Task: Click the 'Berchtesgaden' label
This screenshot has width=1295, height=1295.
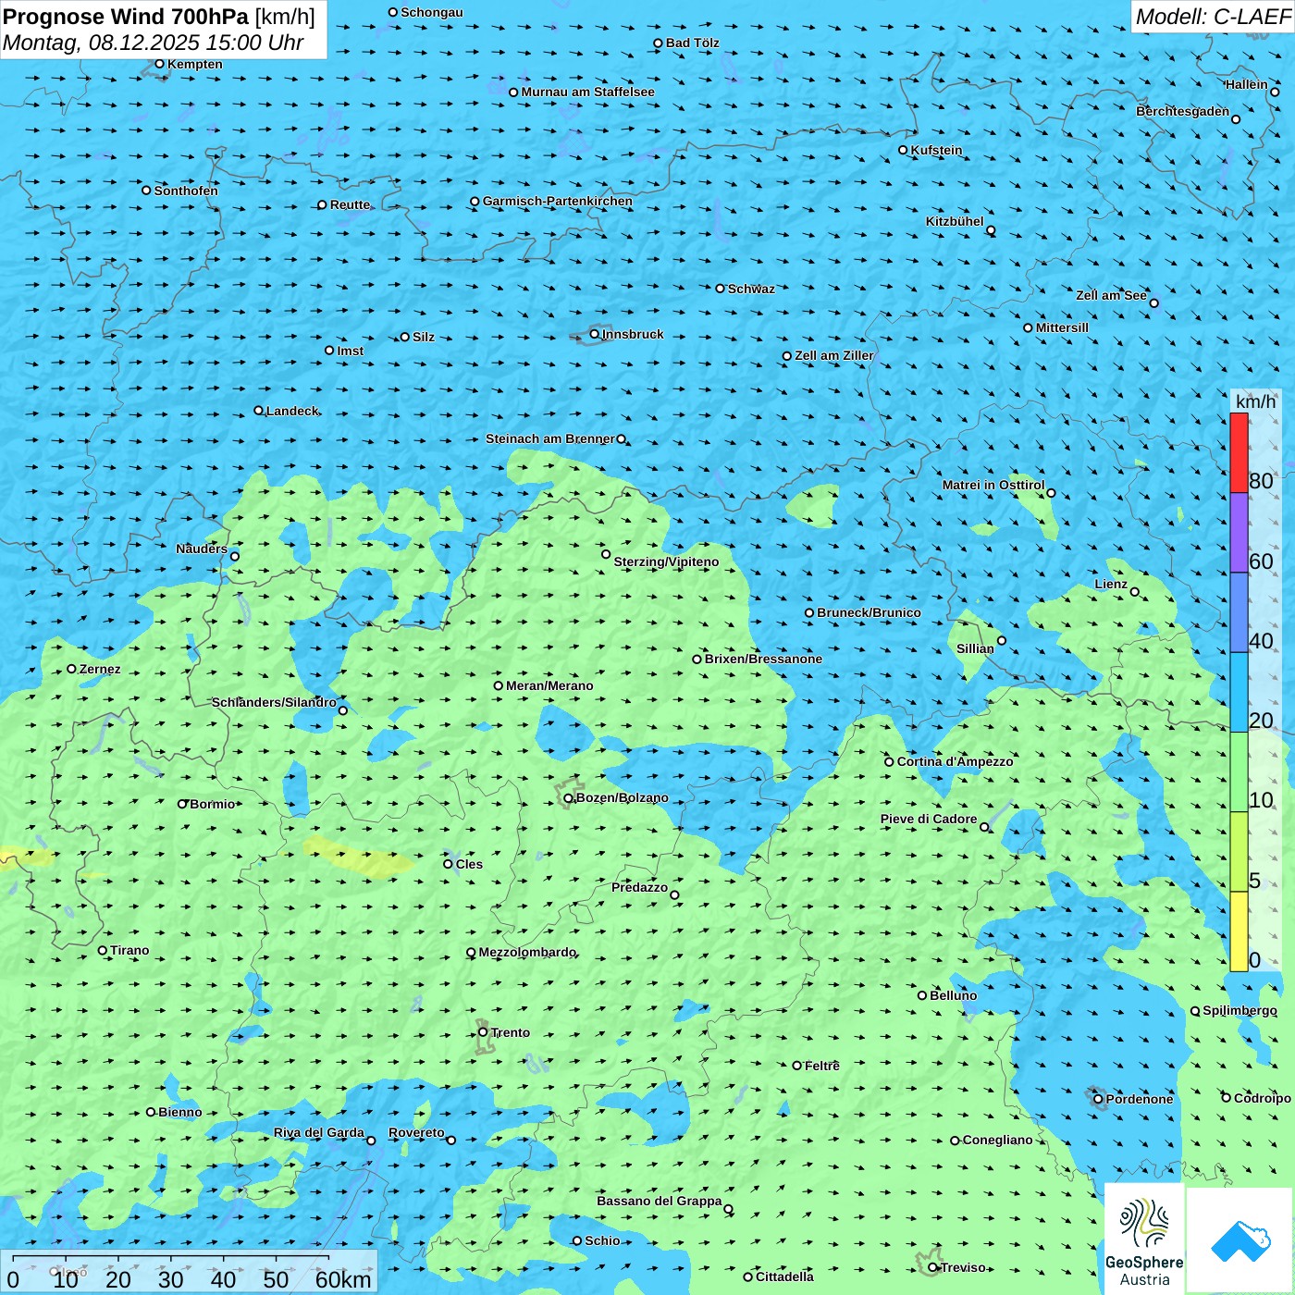Action: point(1182,111)
